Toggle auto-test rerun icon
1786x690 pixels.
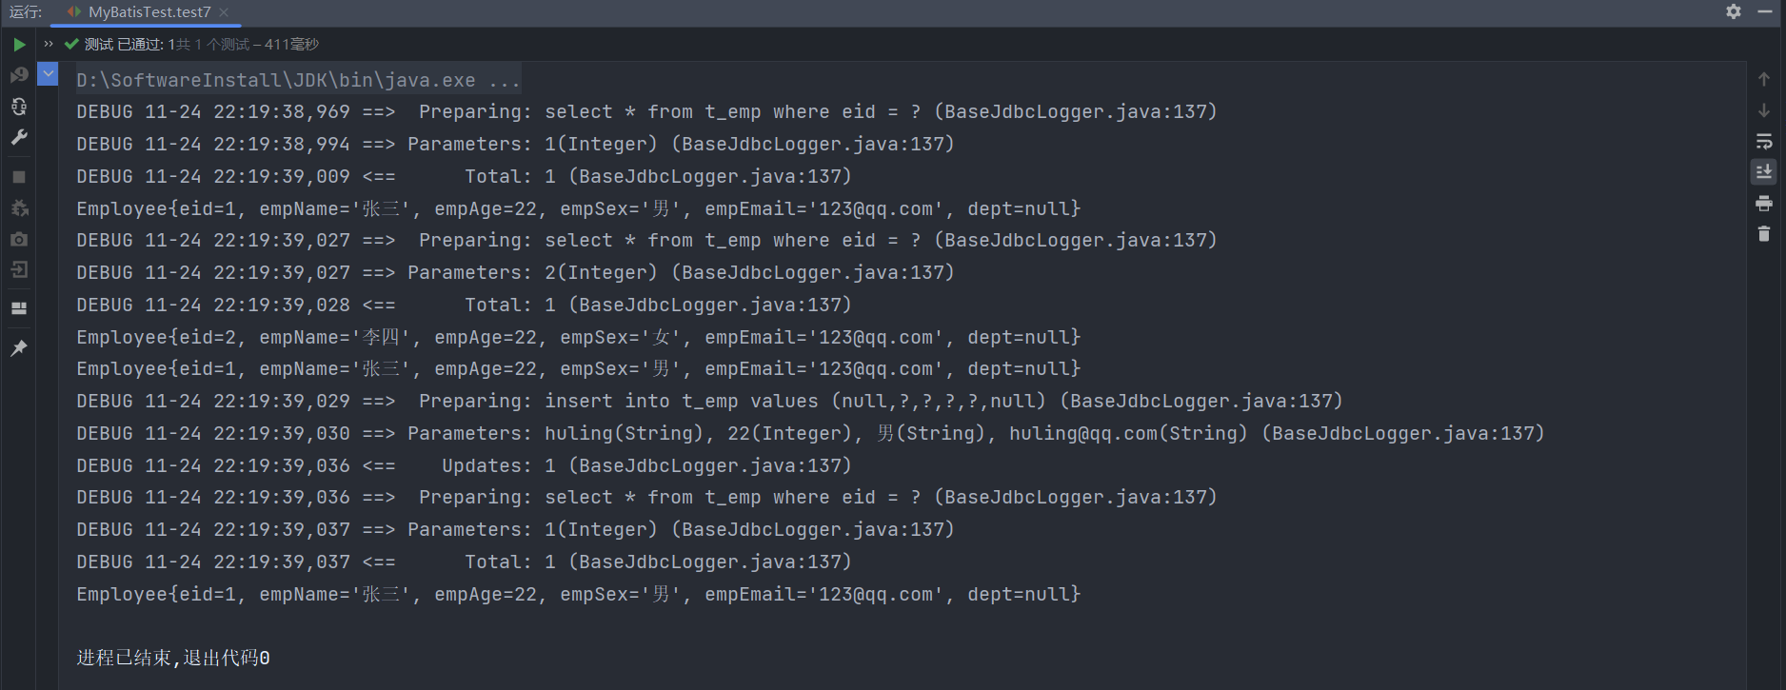pos(19,107)
